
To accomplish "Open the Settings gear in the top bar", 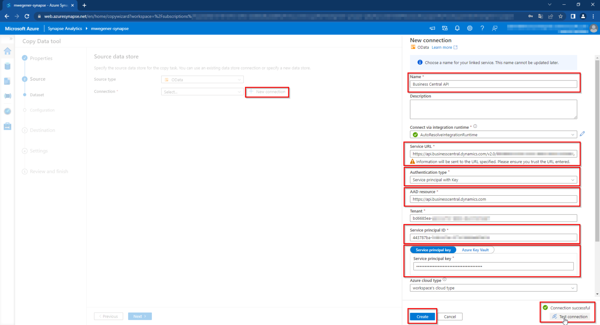I will point(470,28).
